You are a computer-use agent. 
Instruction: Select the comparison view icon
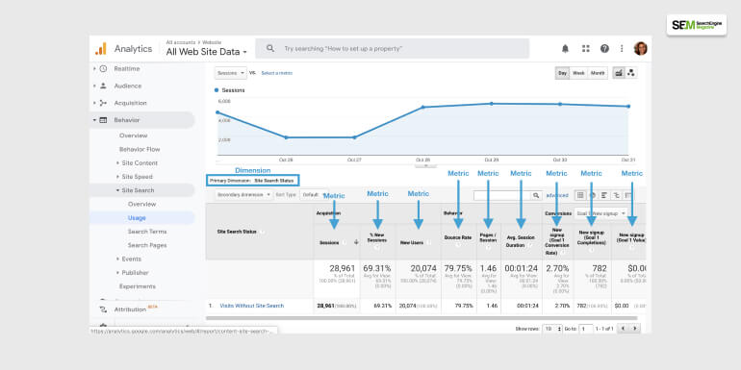tap(616, 195)
